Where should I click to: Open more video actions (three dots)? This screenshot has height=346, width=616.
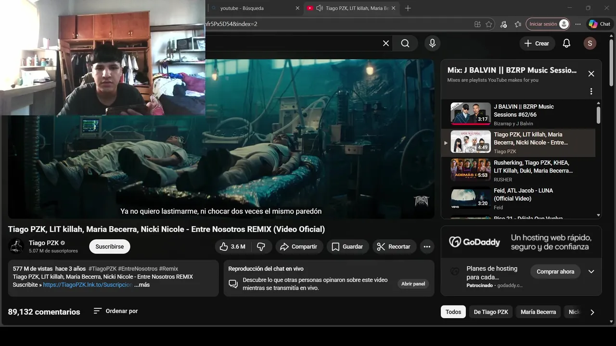coord(427,247)
